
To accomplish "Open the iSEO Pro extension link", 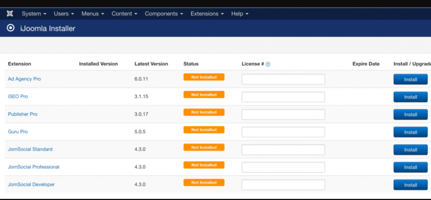I will pos(18,97).
